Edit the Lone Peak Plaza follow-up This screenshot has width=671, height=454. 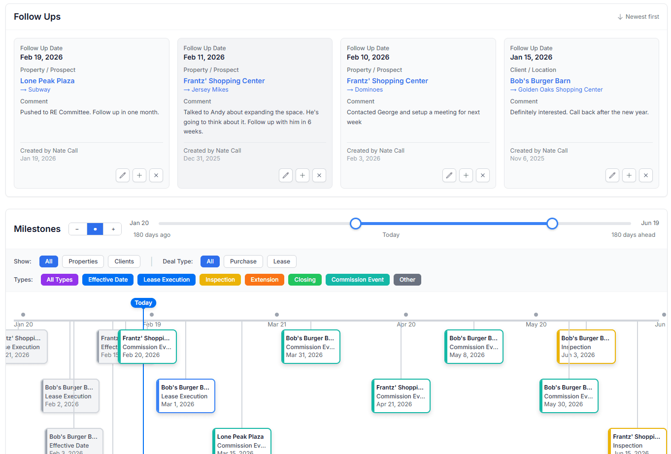(123, 175)
